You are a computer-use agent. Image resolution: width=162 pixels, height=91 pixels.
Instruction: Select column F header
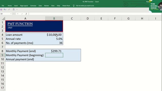[x=115, y=18]
